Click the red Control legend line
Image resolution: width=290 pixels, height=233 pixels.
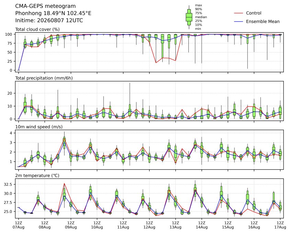[x=239, y=13]
